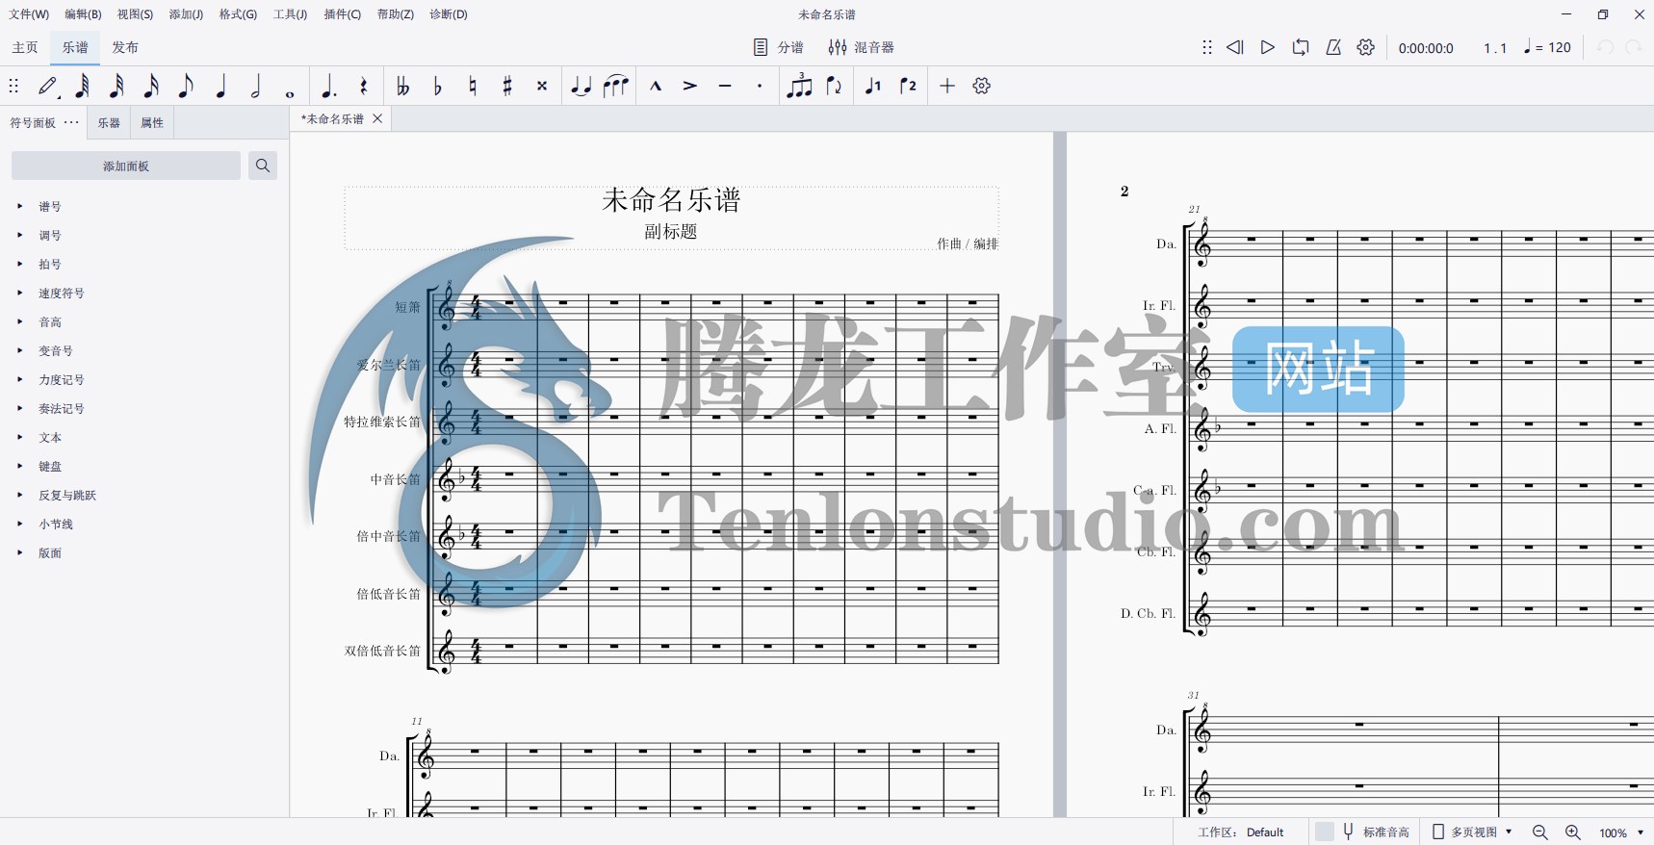Select the eighth note duration

click(187, 87)
